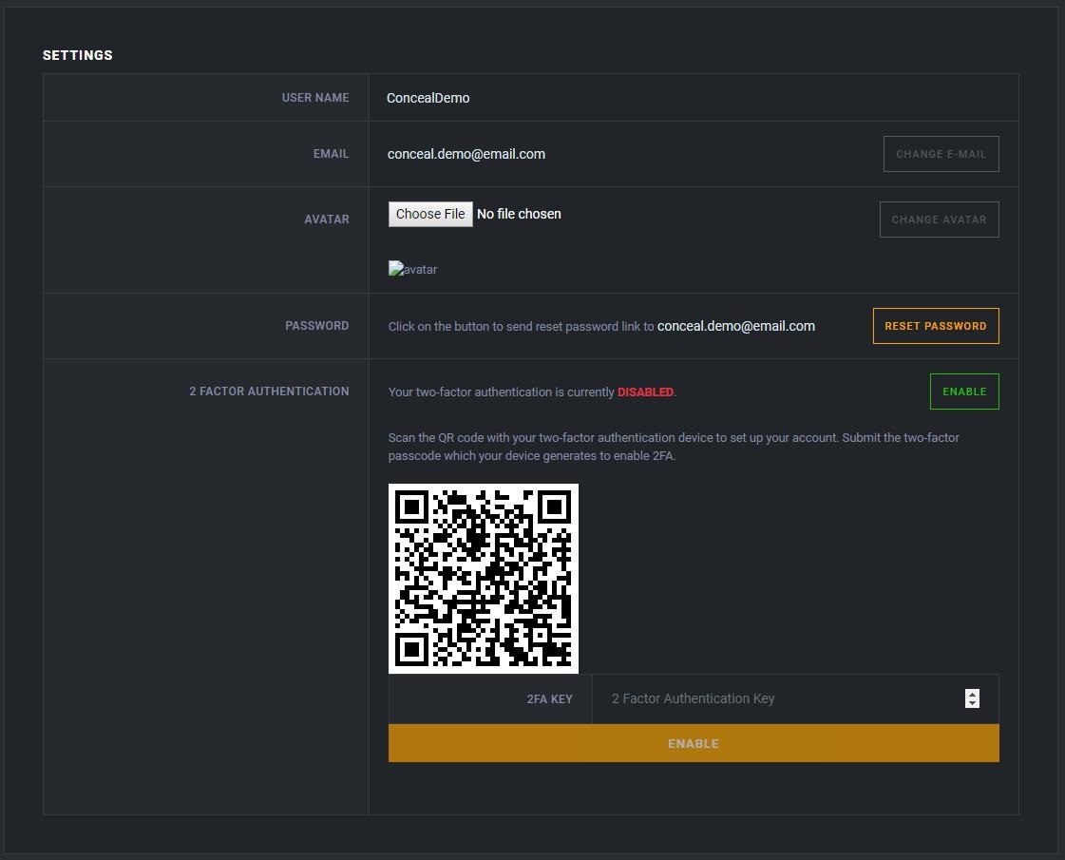
Task: Click the green Enable button beside 2FA status
Action: [963, 392]
